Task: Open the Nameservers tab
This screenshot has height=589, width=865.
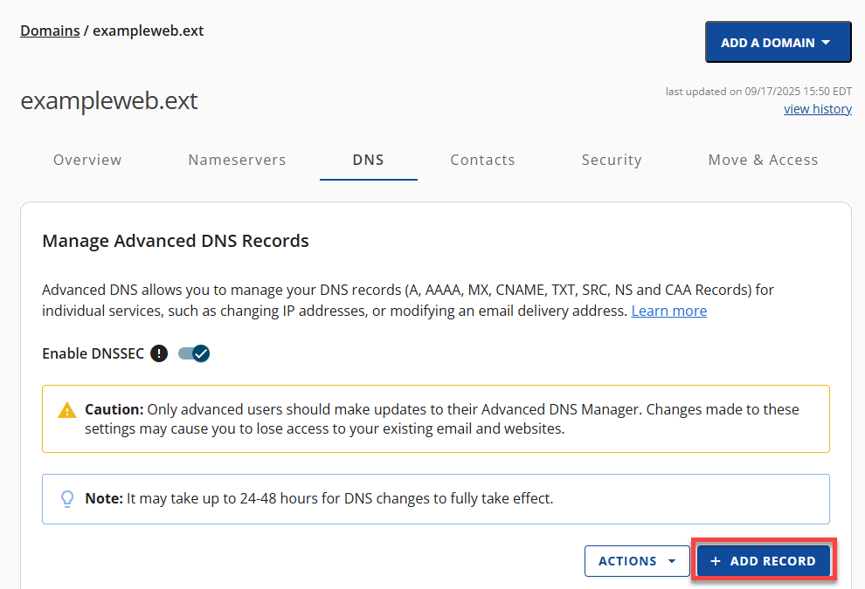Action: coord(237,160)
